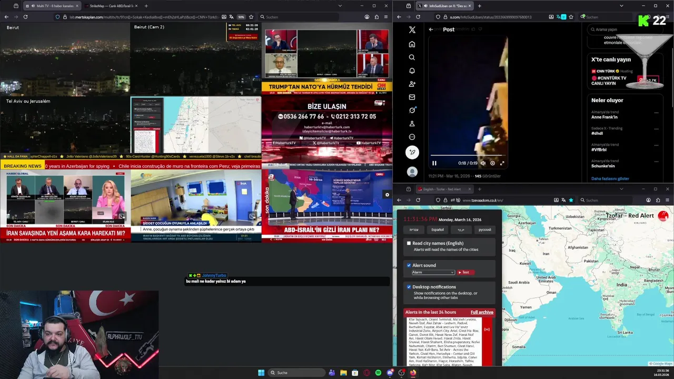Open Full archive link
The width and height of the screenshot is (674, 379).
click(x=482, y=312)
